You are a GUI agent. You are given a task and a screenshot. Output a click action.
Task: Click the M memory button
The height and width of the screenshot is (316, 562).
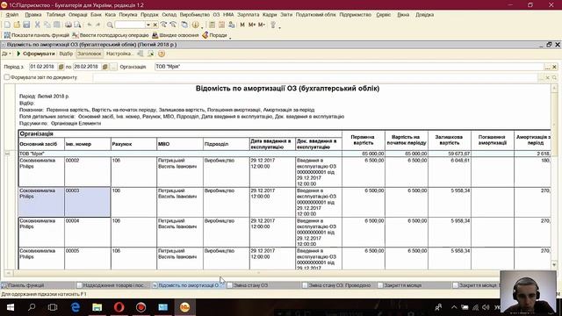pyautogui.click(x=242, y=25)
